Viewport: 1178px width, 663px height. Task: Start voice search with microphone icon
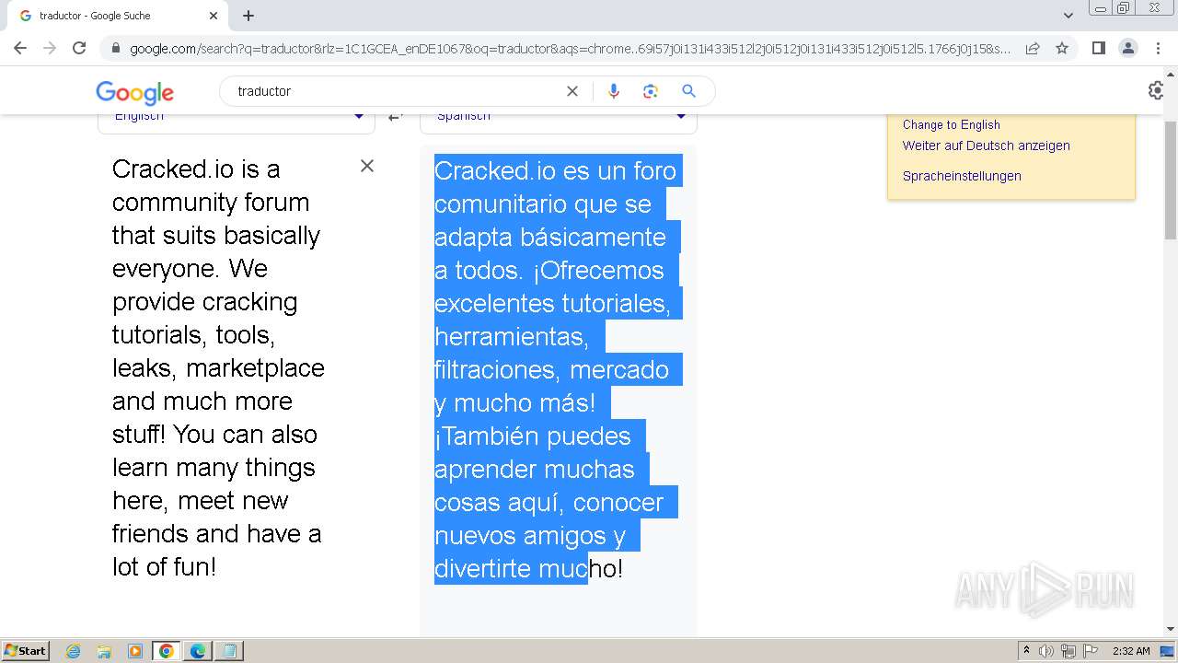614,91
